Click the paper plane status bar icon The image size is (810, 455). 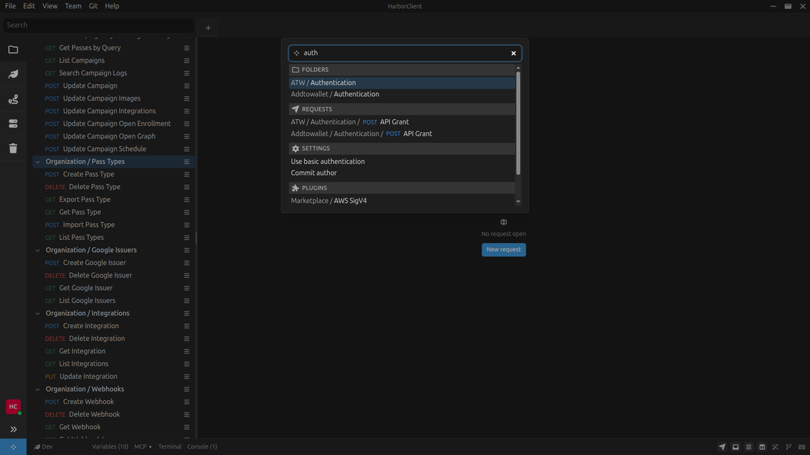click(x=722, y=447)
